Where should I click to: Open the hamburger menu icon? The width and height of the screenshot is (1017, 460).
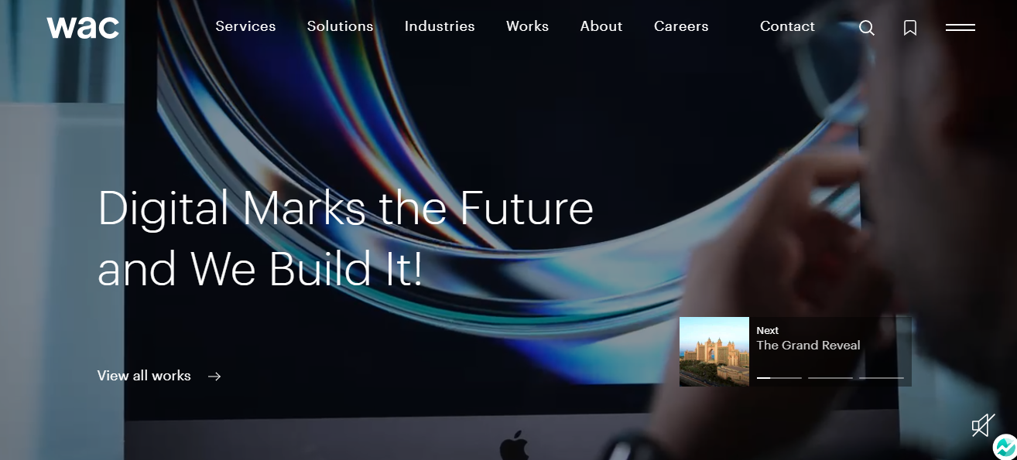[960, 27]
